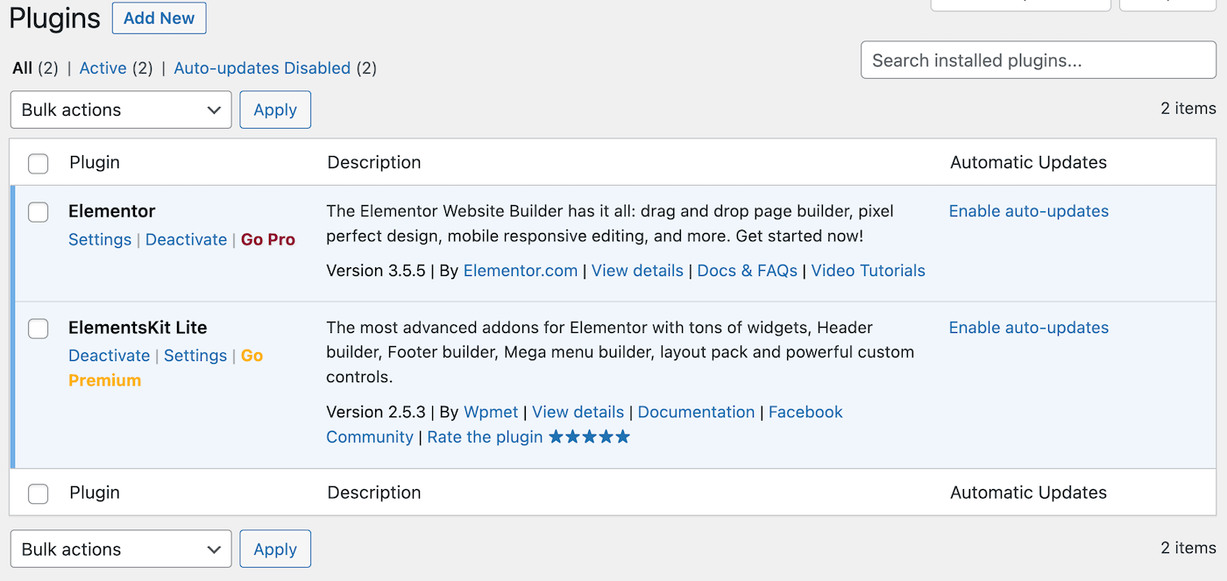Screen dimensions: 1227x581
Task: Click the Search installed plugins field
Action: pos(1038,60)
